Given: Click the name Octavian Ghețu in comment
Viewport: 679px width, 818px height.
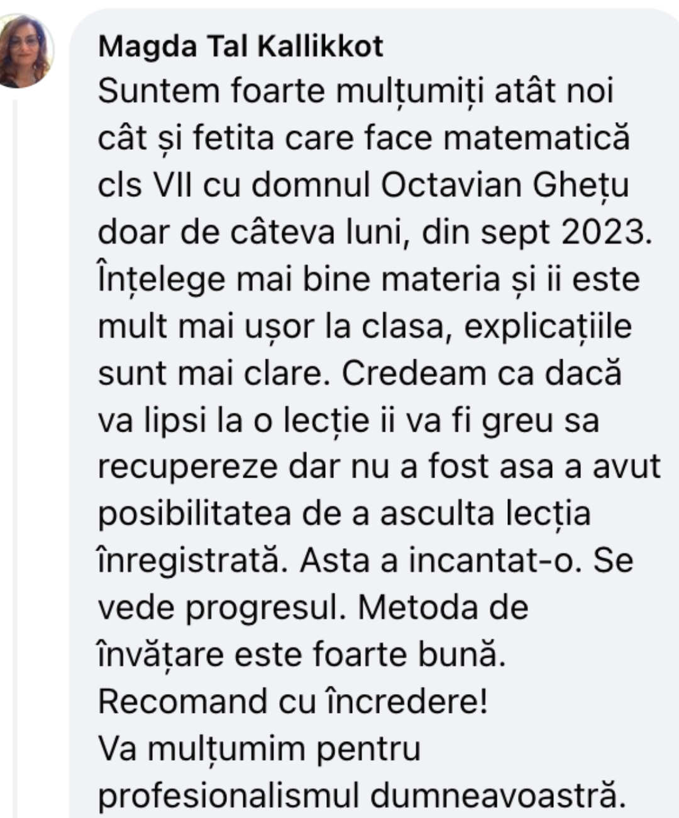Looking at the screenshot, I should (x=505, y=186).
